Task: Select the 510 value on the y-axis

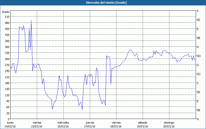Action: coord(7,17)
